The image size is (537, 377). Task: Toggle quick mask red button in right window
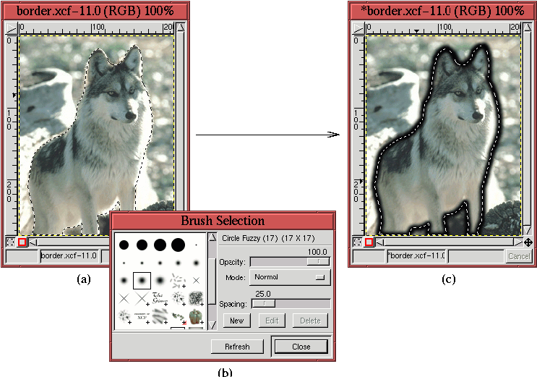pos(369,242)
